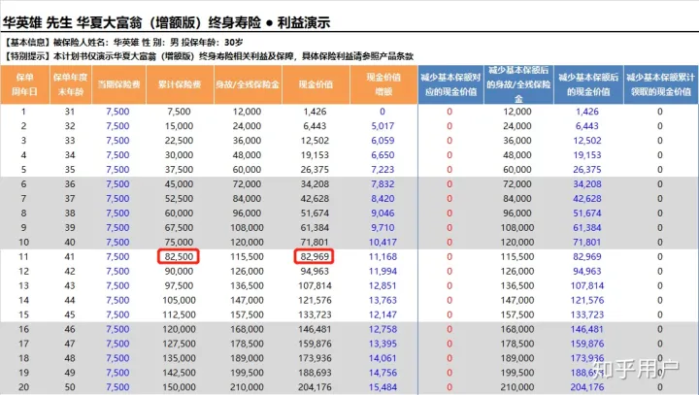Select cumulative premium cell 67,500
This screenshot has height=395, width=699.
point(179,228)
